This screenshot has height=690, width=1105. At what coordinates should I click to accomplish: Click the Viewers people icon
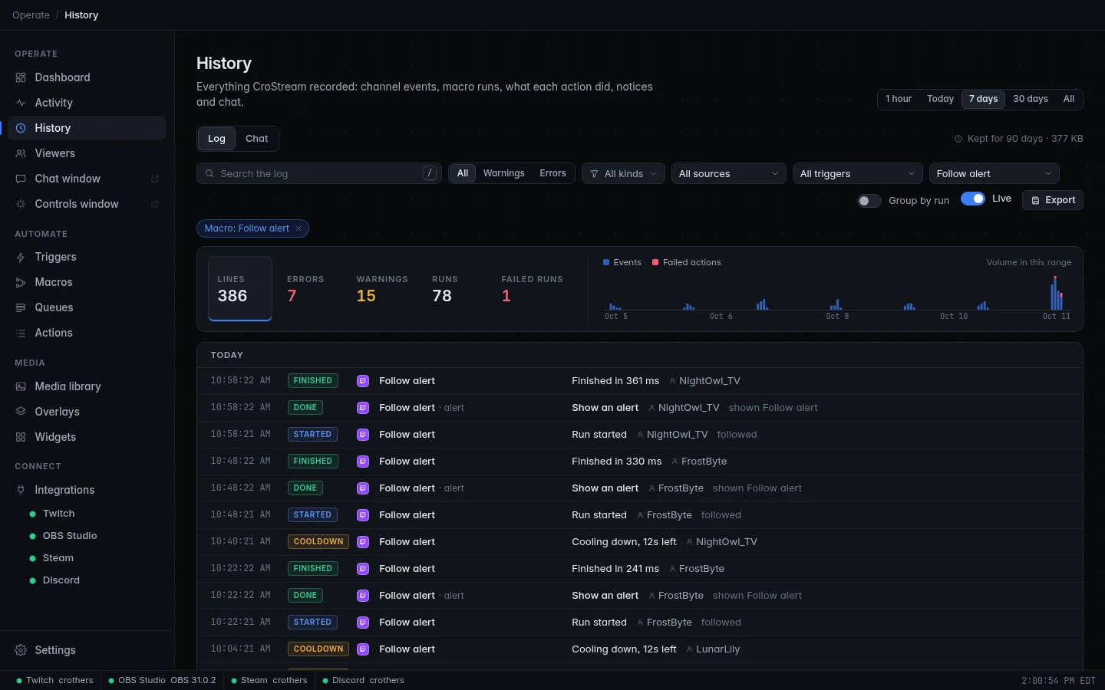(x=21, y=153)
